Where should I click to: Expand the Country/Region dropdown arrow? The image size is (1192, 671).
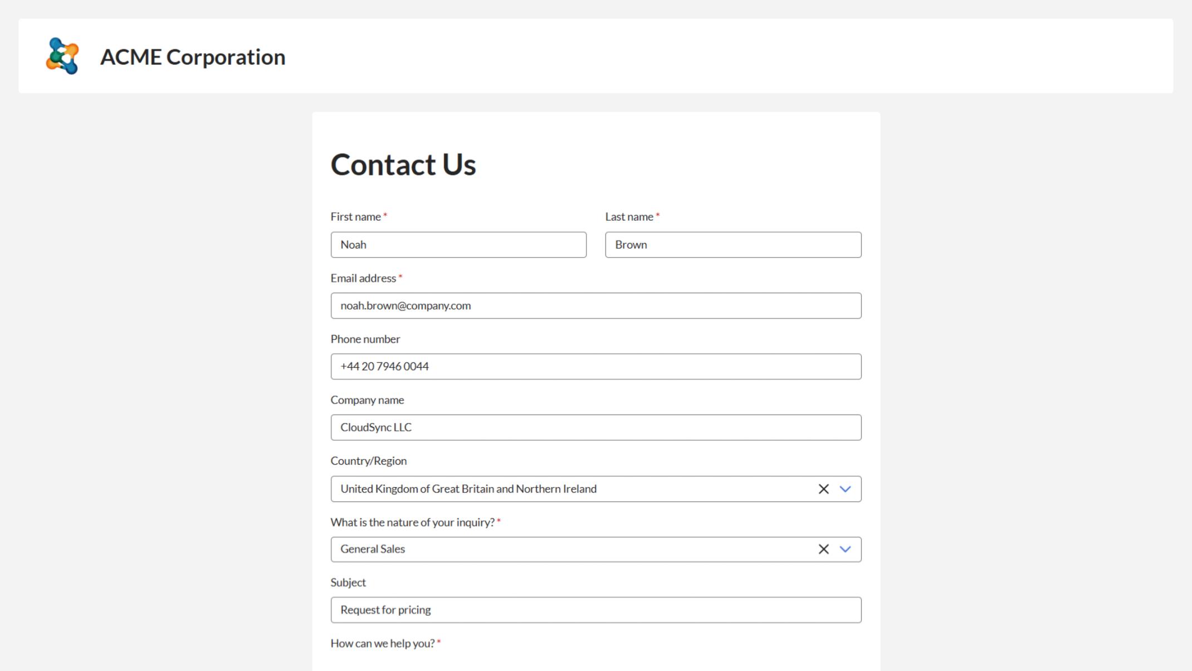click(x=845, y=489)
